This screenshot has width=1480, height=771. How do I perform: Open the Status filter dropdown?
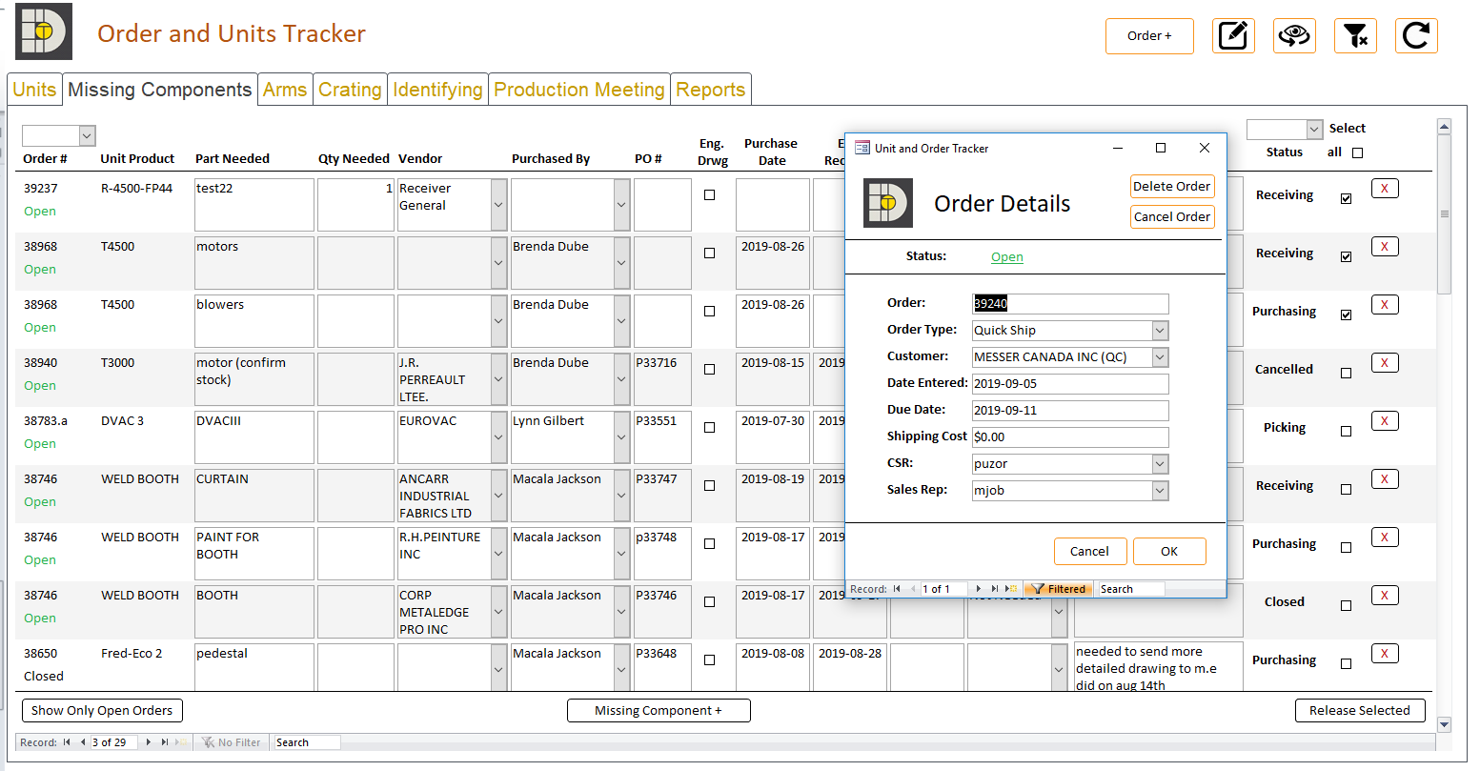click(x=1315, y=129)
